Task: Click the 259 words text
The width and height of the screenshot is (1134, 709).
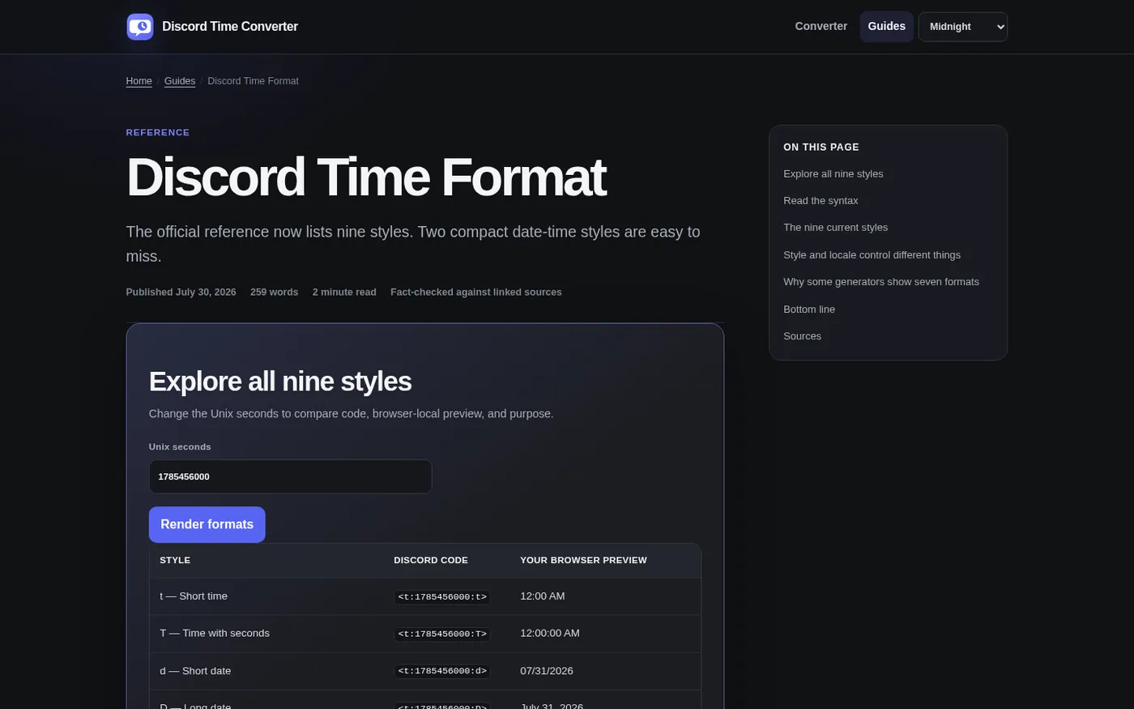Action: [274, 293]
